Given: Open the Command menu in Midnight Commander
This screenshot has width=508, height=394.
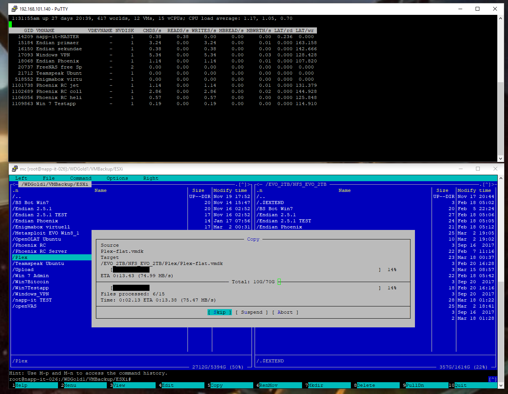Looking at the screenshot, I should point(80,178).
